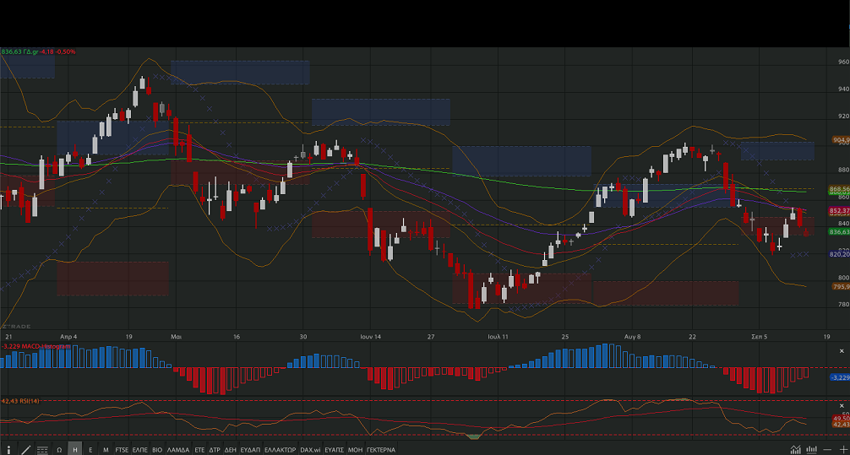
Task: Click the MACD-Histogram label
Action: click(46, 346)
